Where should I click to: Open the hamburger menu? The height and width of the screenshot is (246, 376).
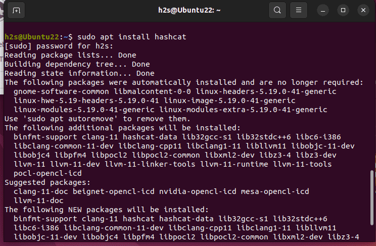pyautogui.click(x=299, y=10)
